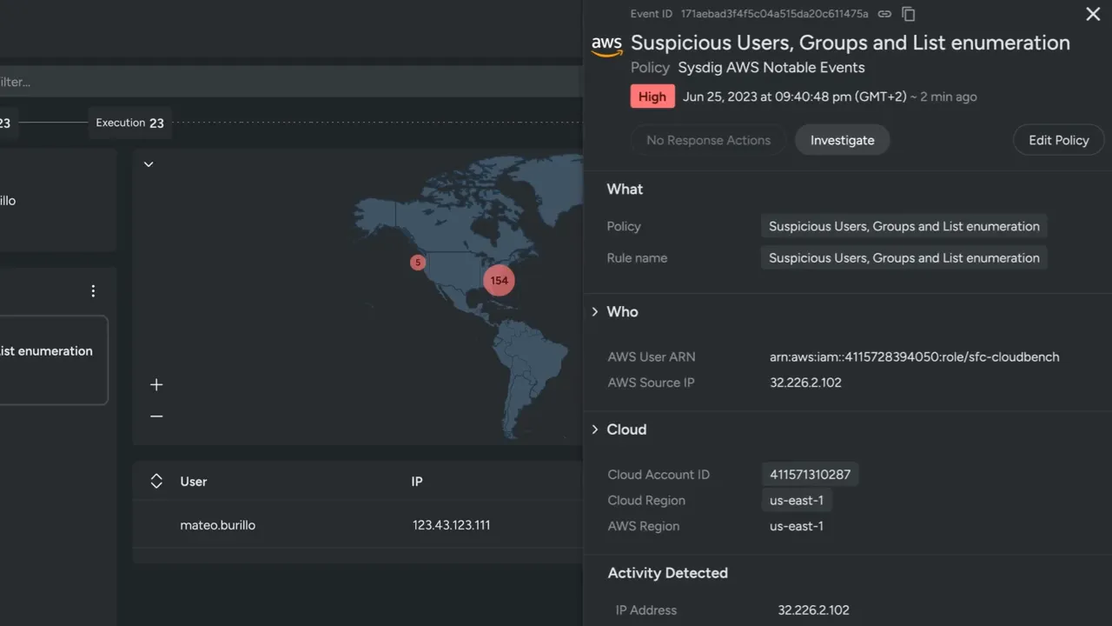
Task: Click the No Response Actions button
Action: tap(708, 140)
